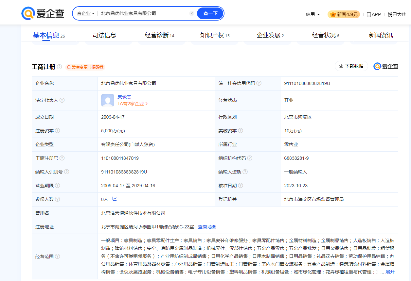
Task: Click help icon beside 注册资本
Action: tap(58, 131)
